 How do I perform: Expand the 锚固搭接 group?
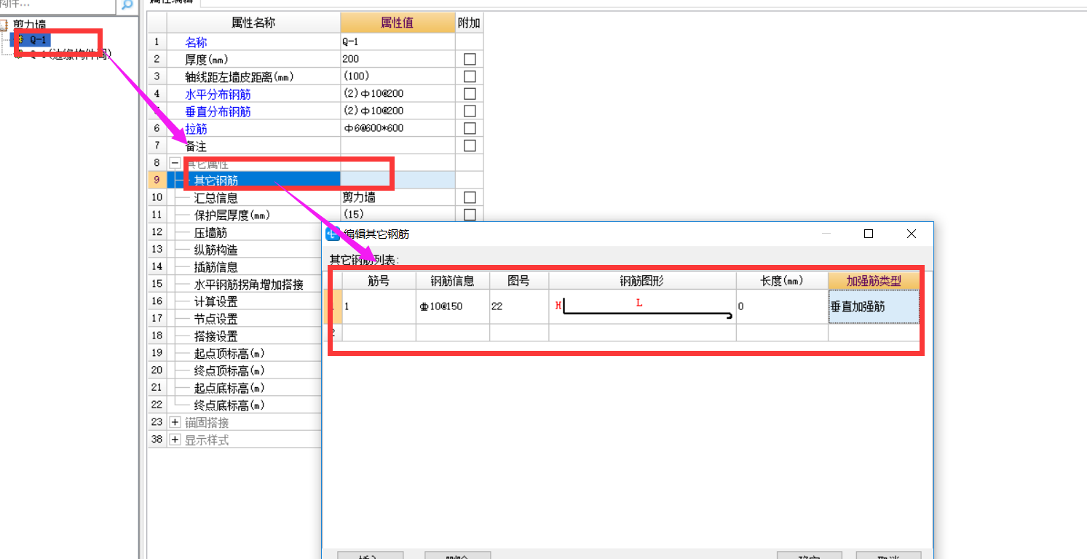pyautogui.click(x=175, y=422)
